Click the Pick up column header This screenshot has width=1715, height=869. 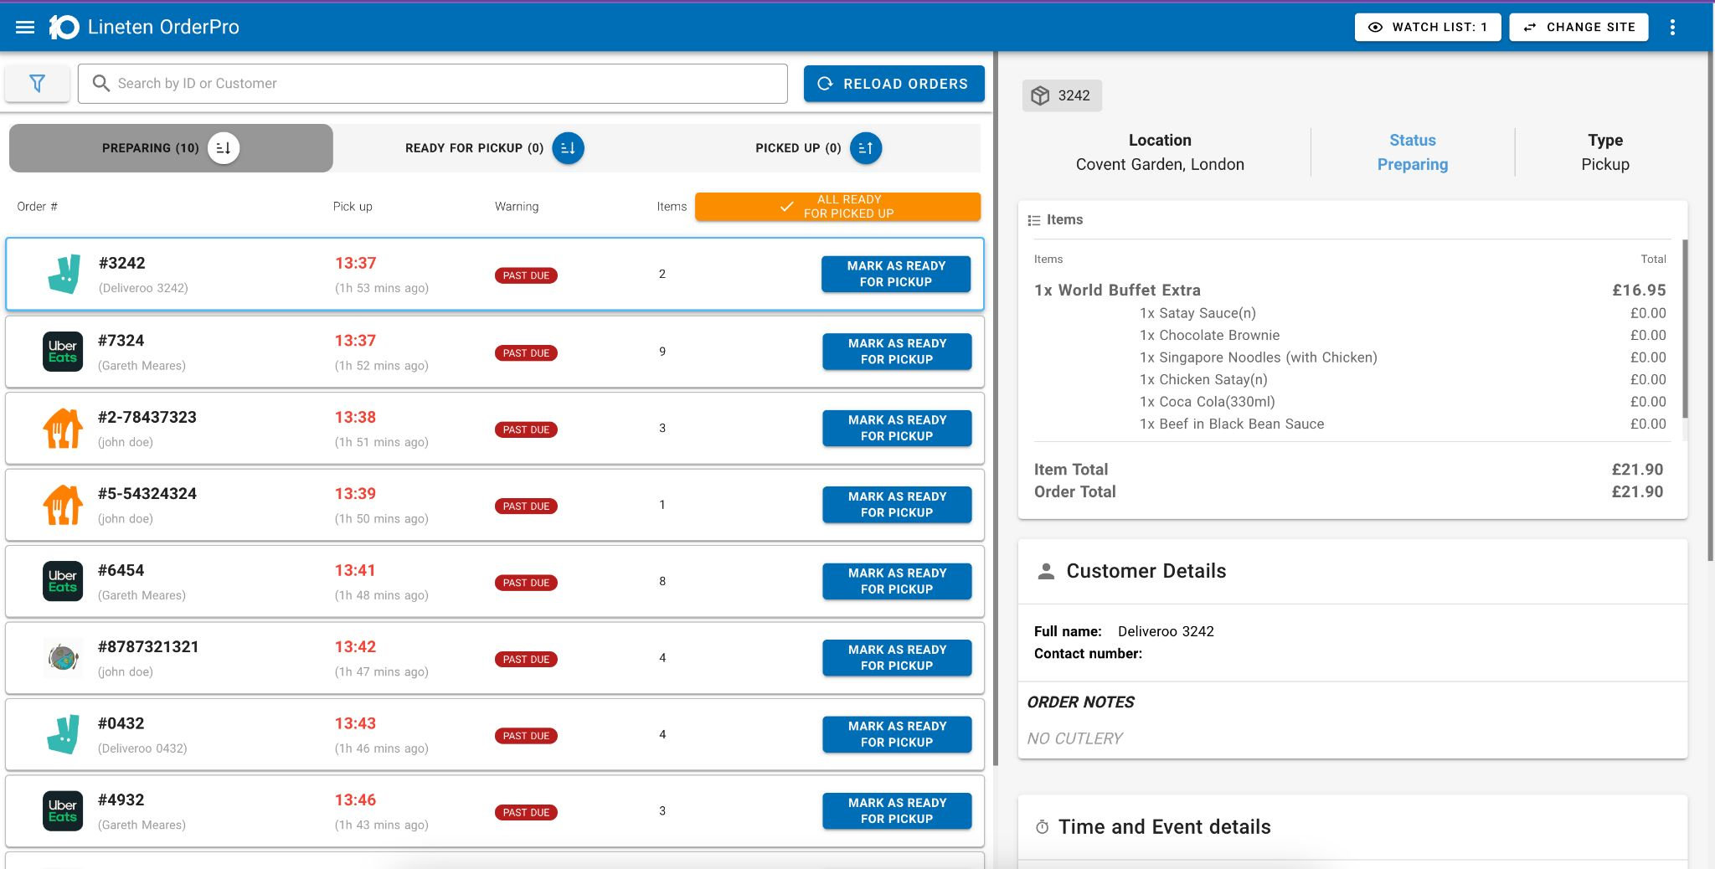[353, 207]
